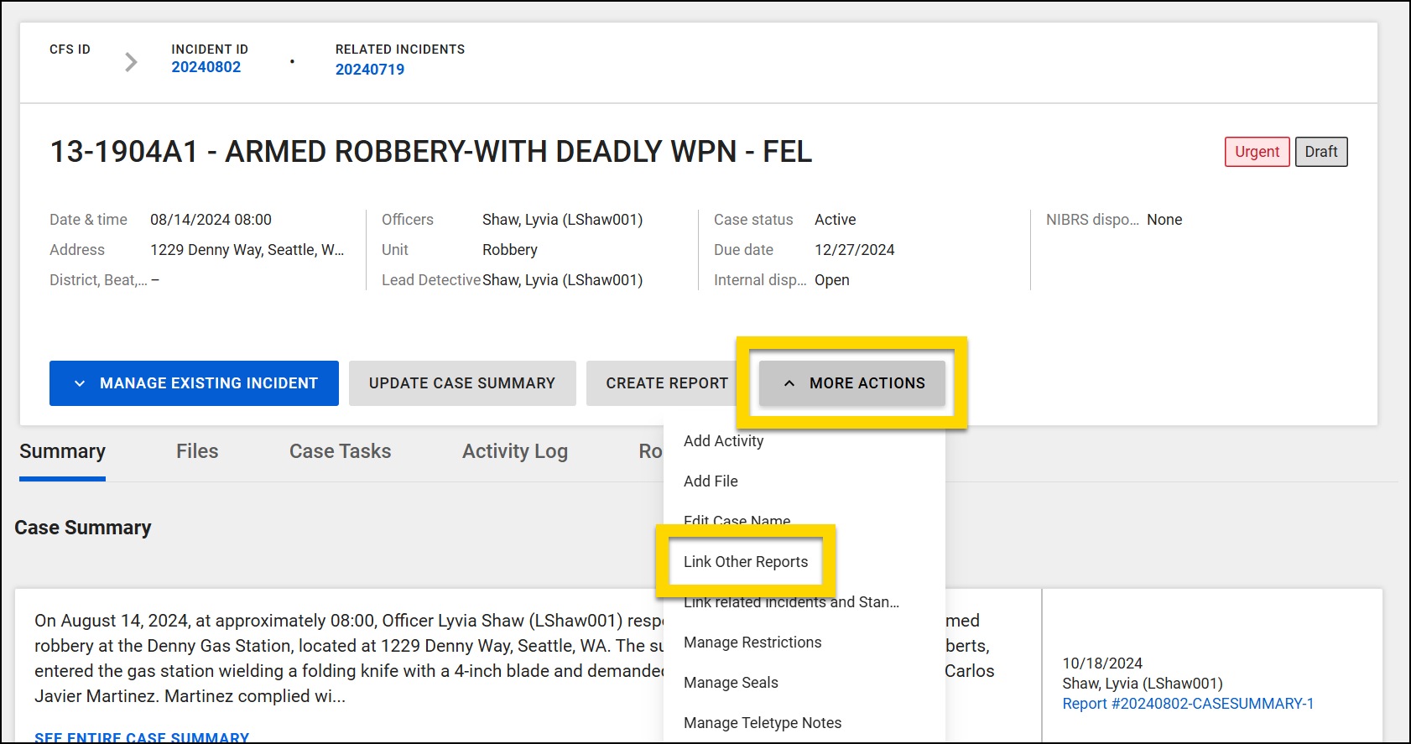Open related incident 20240719 link
The width and height of the screenshot is (1411, 744).
[370, 70]
